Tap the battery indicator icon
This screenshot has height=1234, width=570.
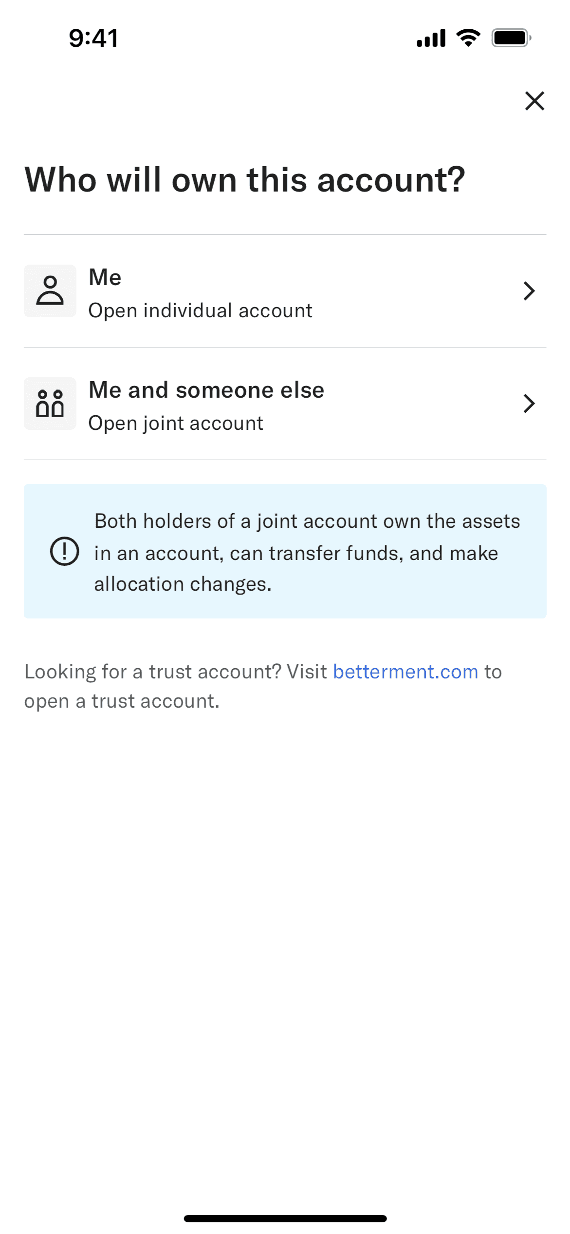coord(511,38)
